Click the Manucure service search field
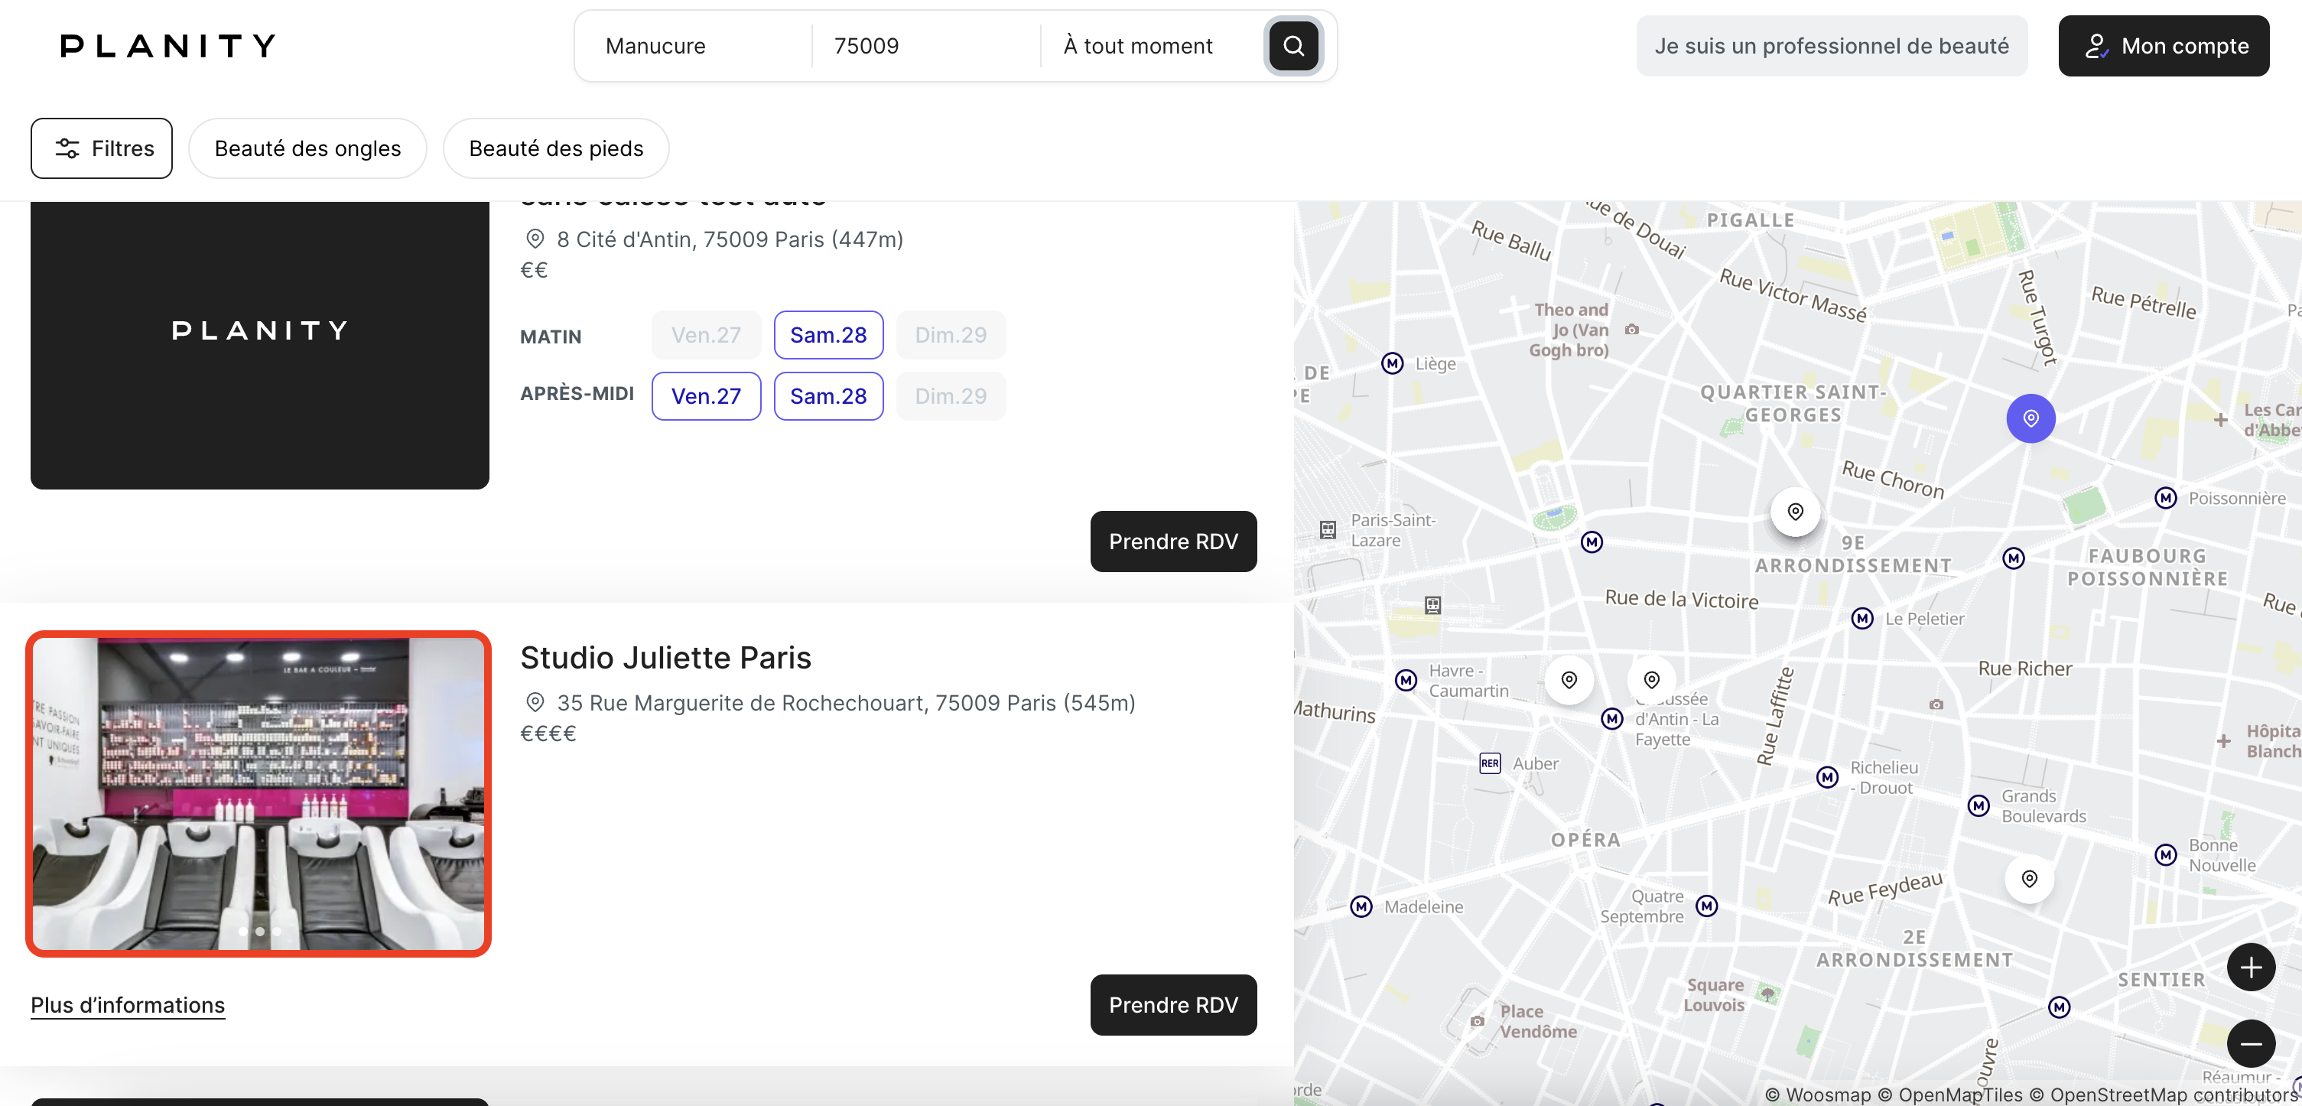 click(697, 46)
